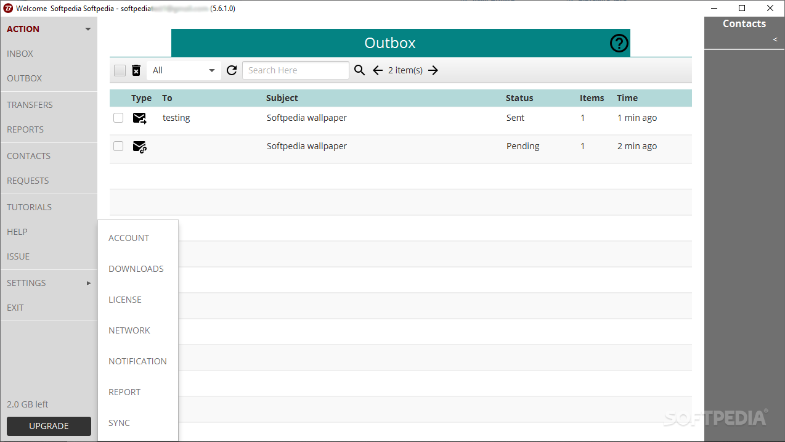
Task: Sort by Items column header
Action: (592, 98)
